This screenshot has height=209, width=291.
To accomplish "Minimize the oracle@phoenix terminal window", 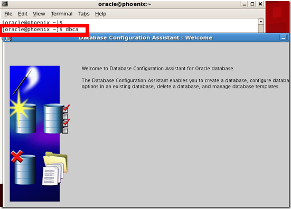I will coord(245,4).
